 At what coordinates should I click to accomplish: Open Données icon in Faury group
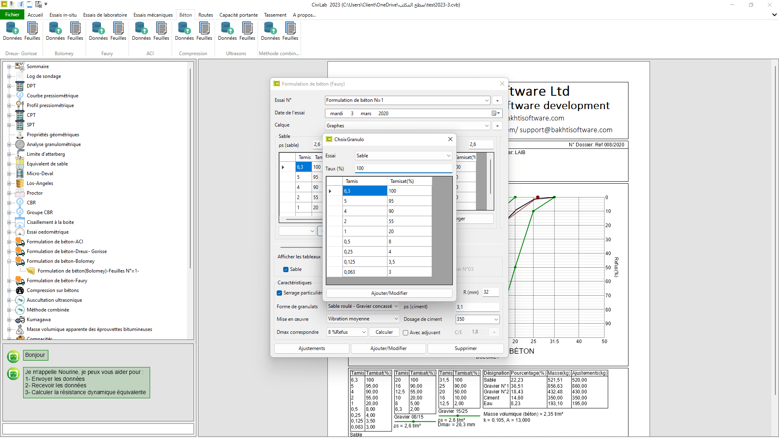click(x=98, y=31)
